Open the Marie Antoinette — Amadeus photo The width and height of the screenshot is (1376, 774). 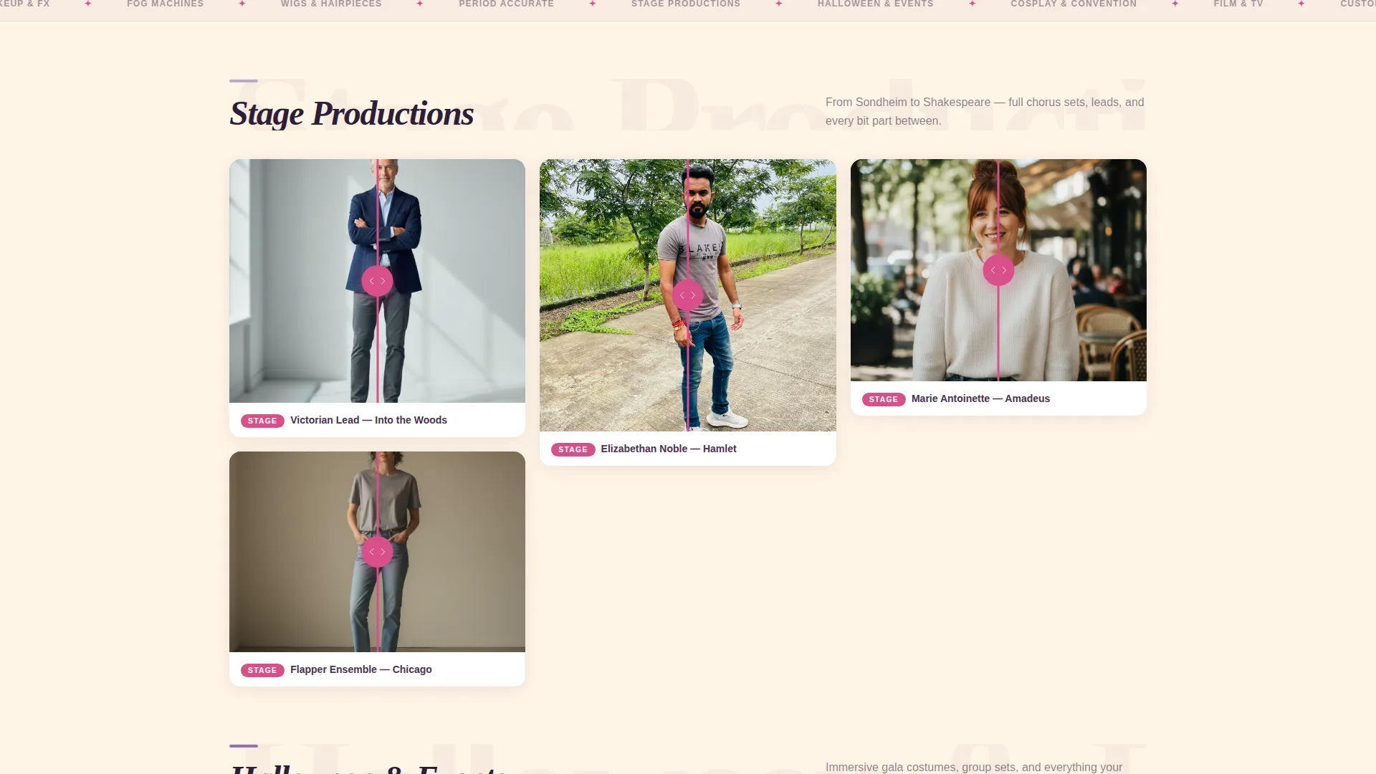[x=998, y=270]
